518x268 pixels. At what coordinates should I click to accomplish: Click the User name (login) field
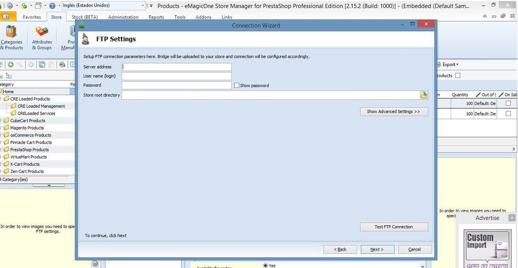(177, 76)
